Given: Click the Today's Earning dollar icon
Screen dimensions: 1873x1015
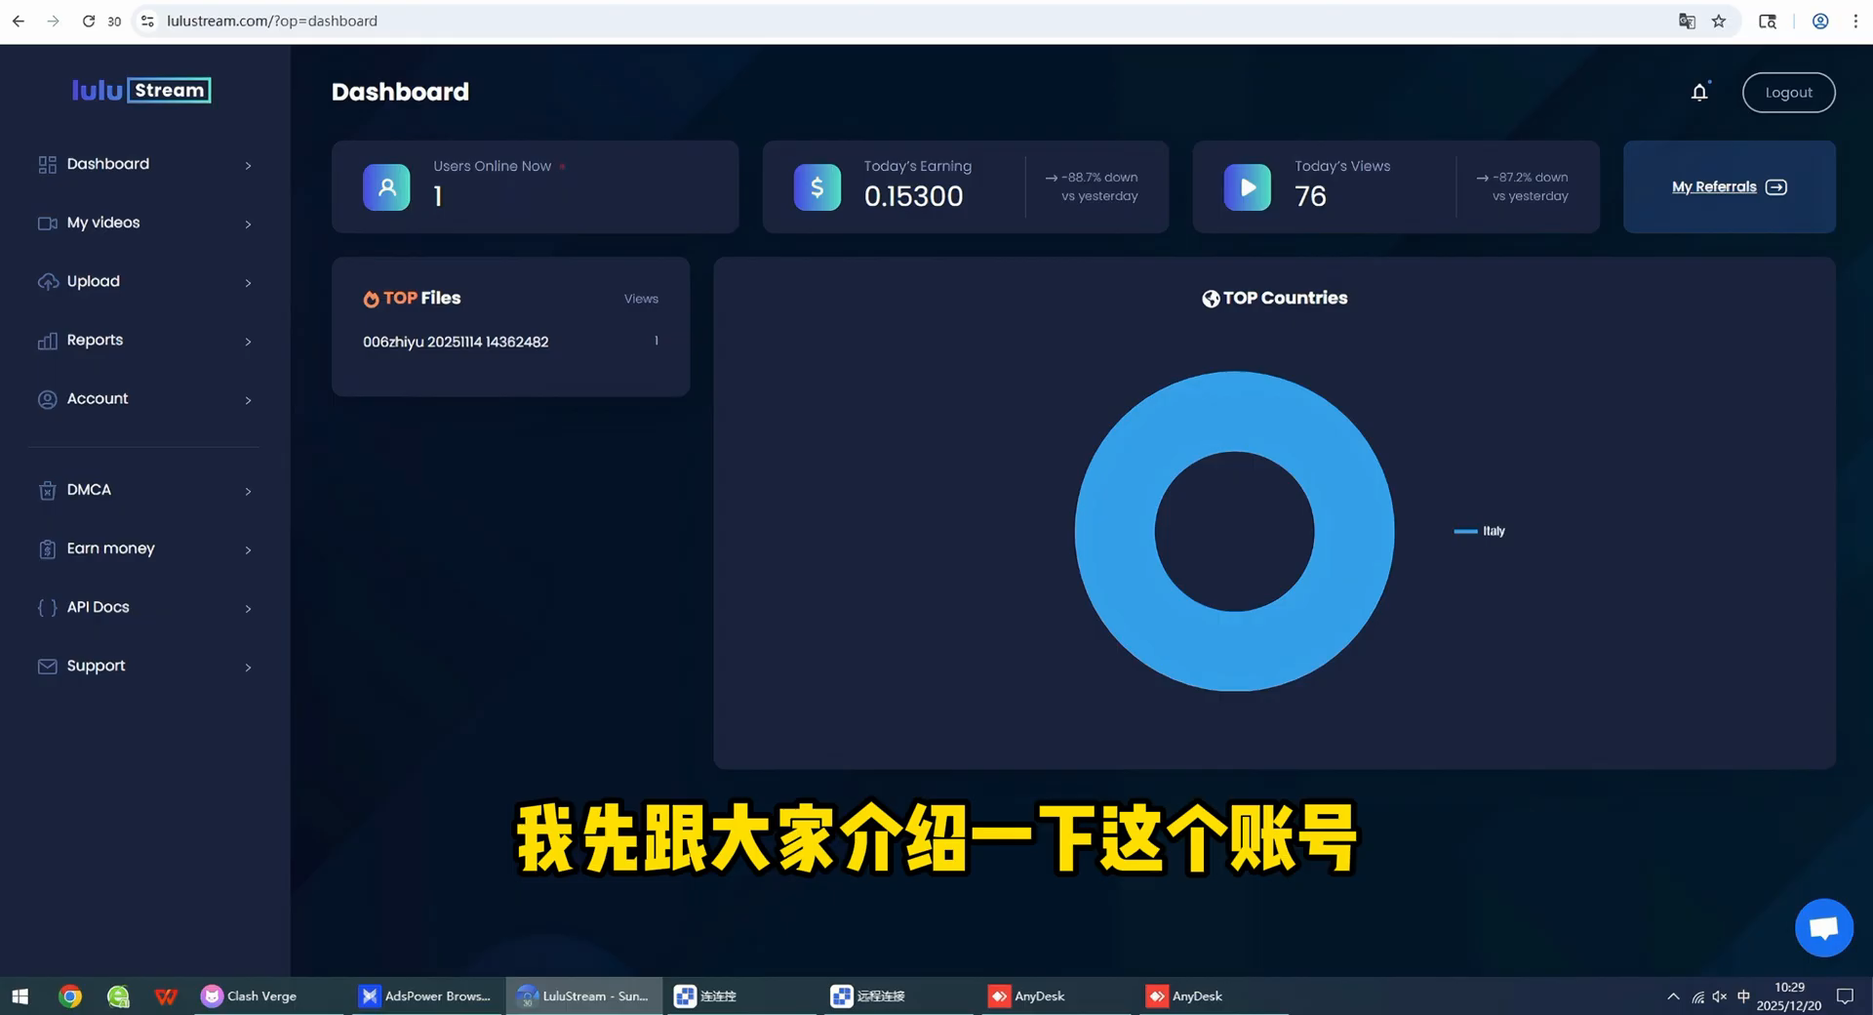Looking at the screenshot, I should [x=817, y=187].
